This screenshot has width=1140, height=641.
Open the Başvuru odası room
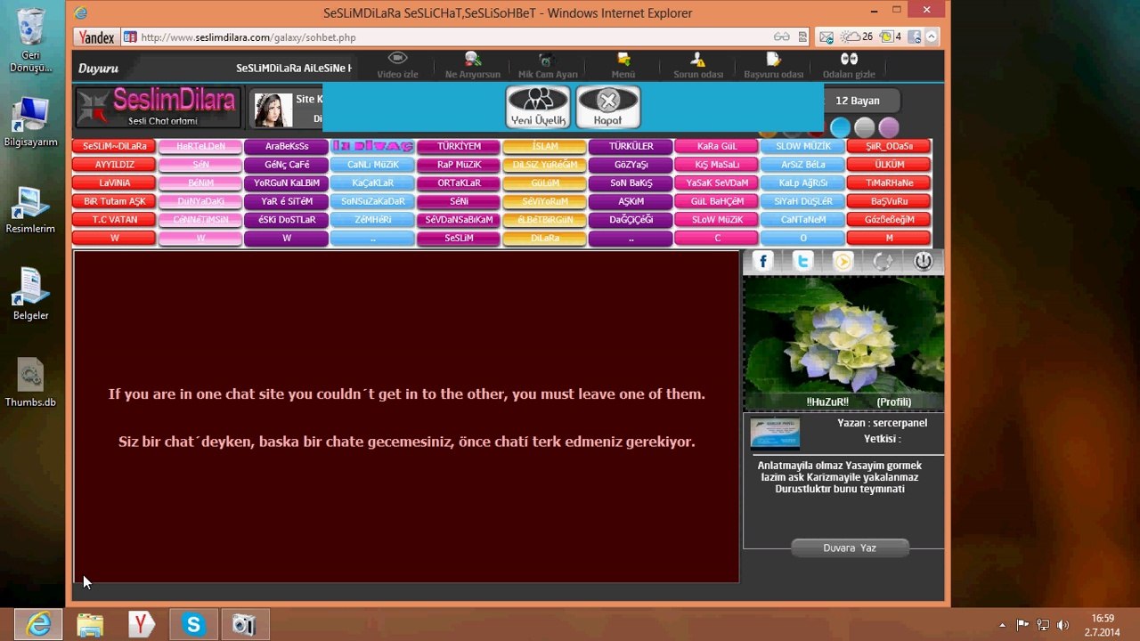click(773, 66)
